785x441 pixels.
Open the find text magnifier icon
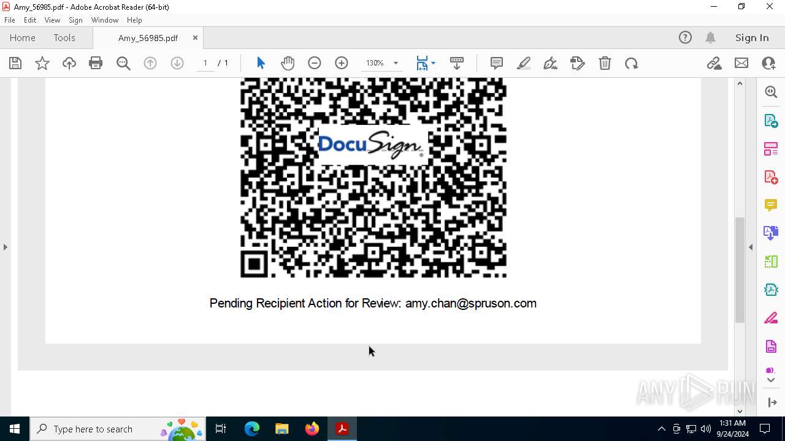[123, 63]
